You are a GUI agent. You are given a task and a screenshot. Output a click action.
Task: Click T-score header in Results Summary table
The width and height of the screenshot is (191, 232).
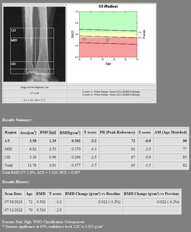[x=90, y=132]
